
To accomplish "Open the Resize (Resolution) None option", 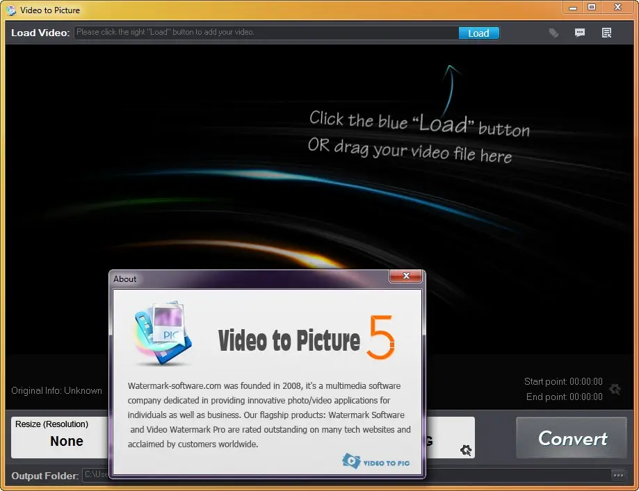I will click(x=60, y=438).
